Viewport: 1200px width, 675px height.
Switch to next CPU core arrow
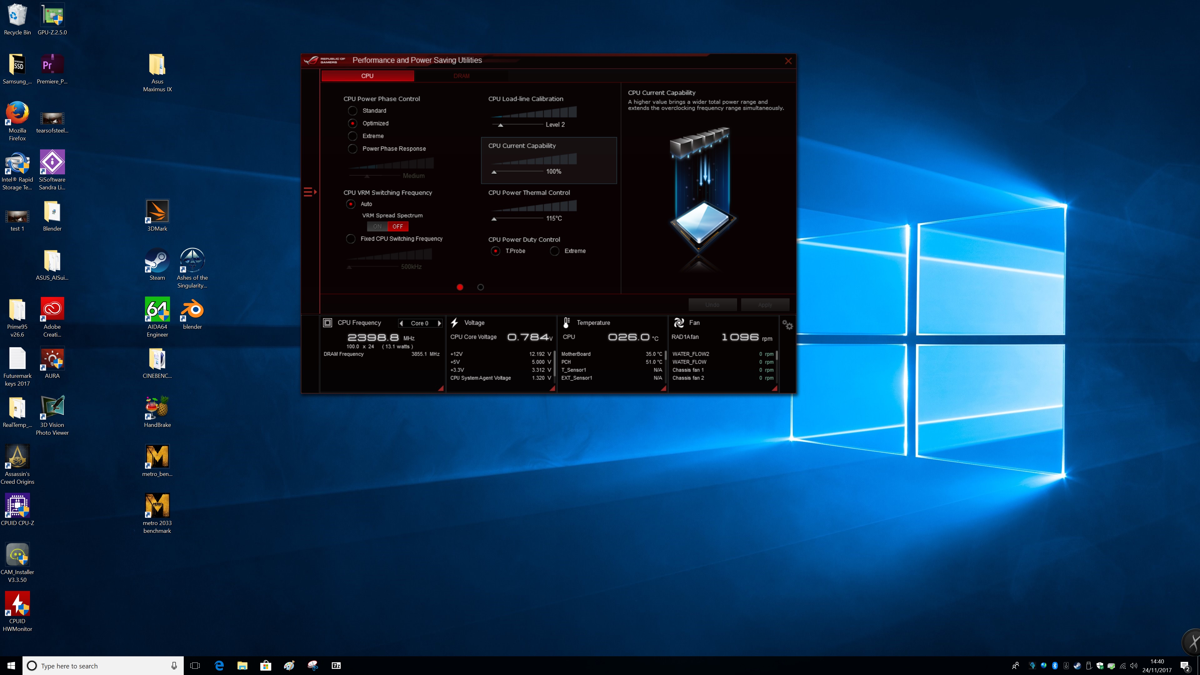pos(439,323)
